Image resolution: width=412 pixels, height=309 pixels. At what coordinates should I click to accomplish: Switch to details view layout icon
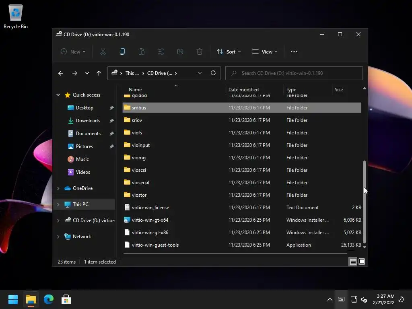click(x=353, y=262)
